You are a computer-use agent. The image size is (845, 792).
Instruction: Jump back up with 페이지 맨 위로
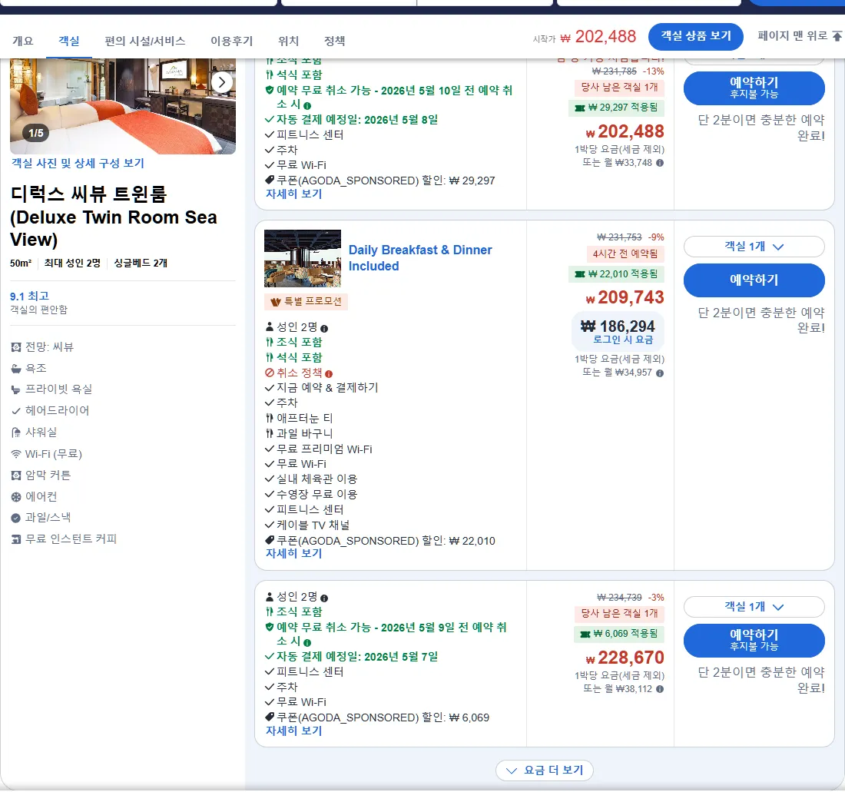pos(799,36)
